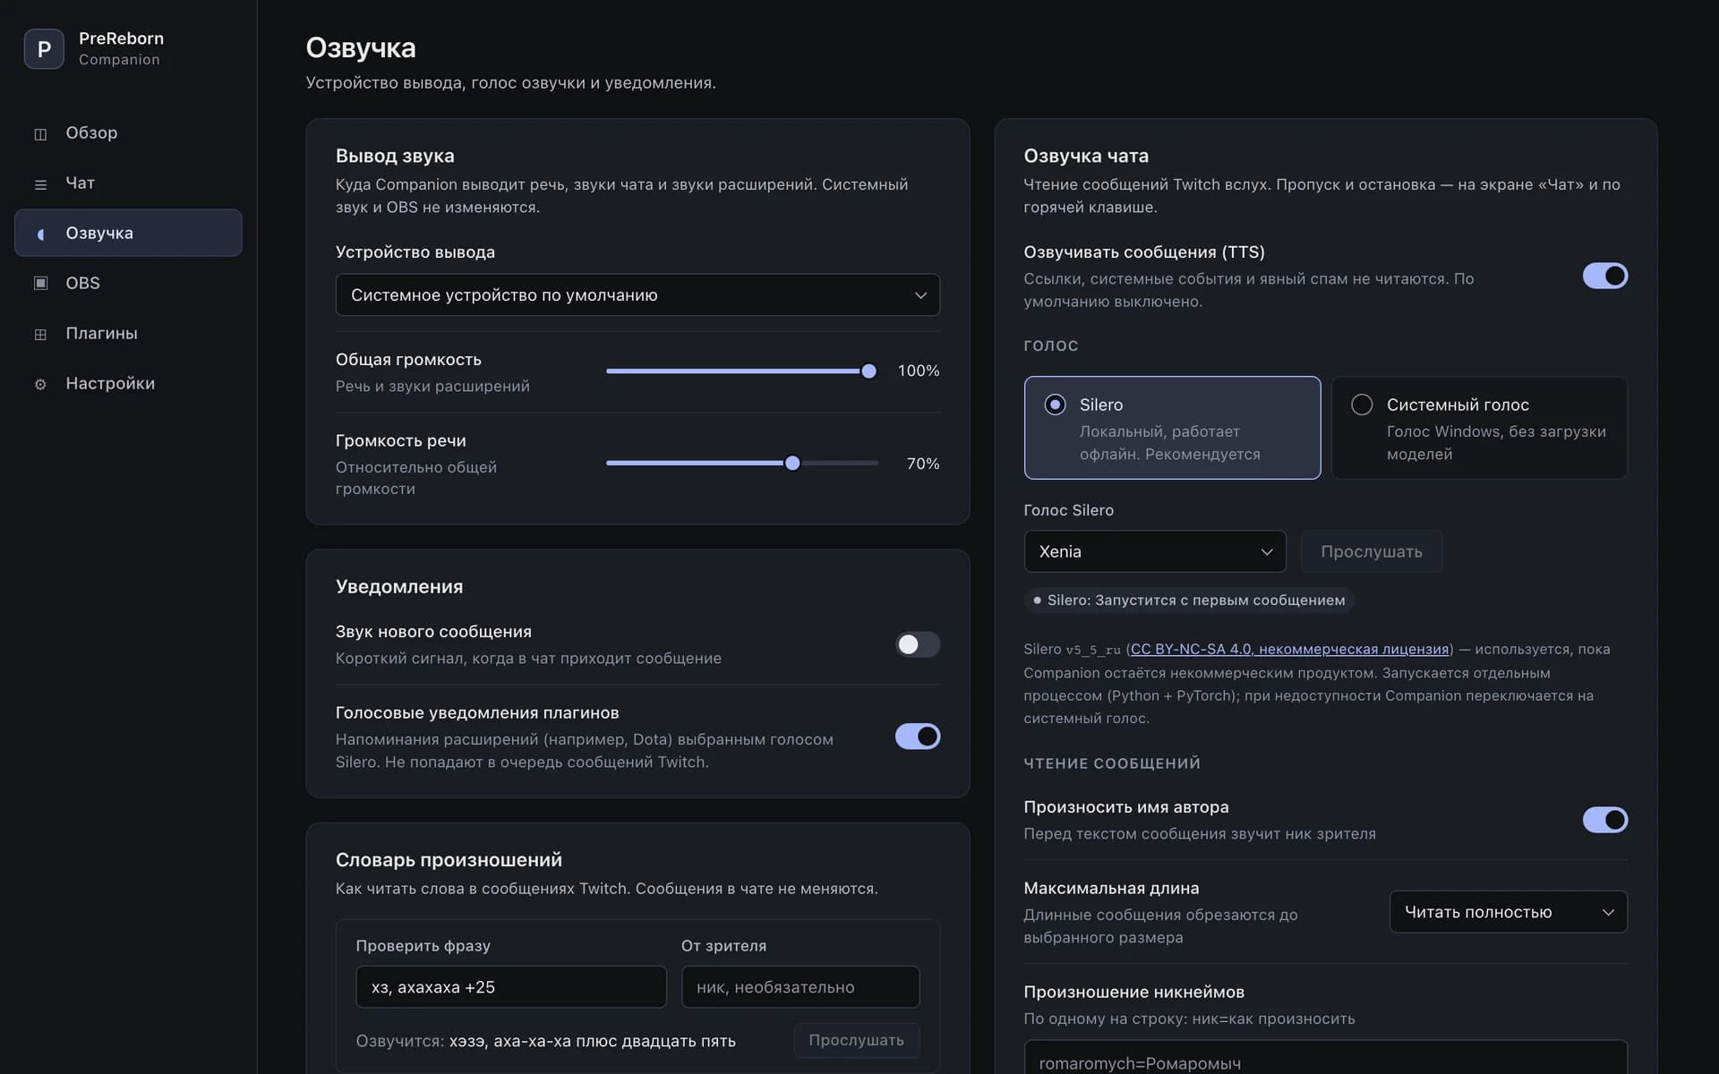Open the Настройки gear icon
Screen dimensions: 1719x1074
[x=40, y=384]
